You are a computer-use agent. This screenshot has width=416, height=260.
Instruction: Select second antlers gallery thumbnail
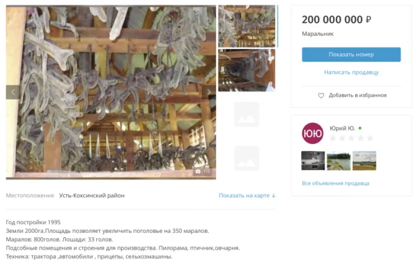(246, 70)
